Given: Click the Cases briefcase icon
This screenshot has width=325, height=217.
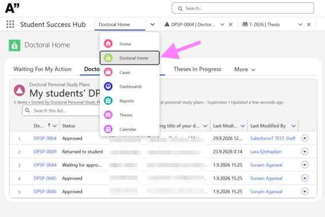Looking at the screenshot, I should [108, 72].
